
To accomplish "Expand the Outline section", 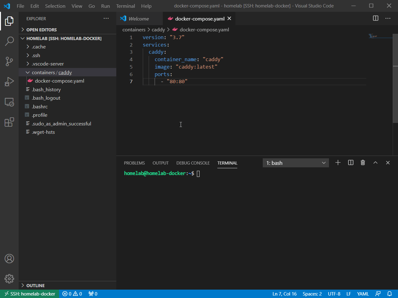I will click(67, 286).
